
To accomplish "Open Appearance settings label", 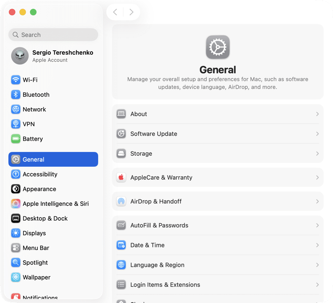I will (39, 189).
